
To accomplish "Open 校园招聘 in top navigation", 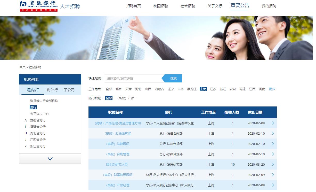I will 160,6.
